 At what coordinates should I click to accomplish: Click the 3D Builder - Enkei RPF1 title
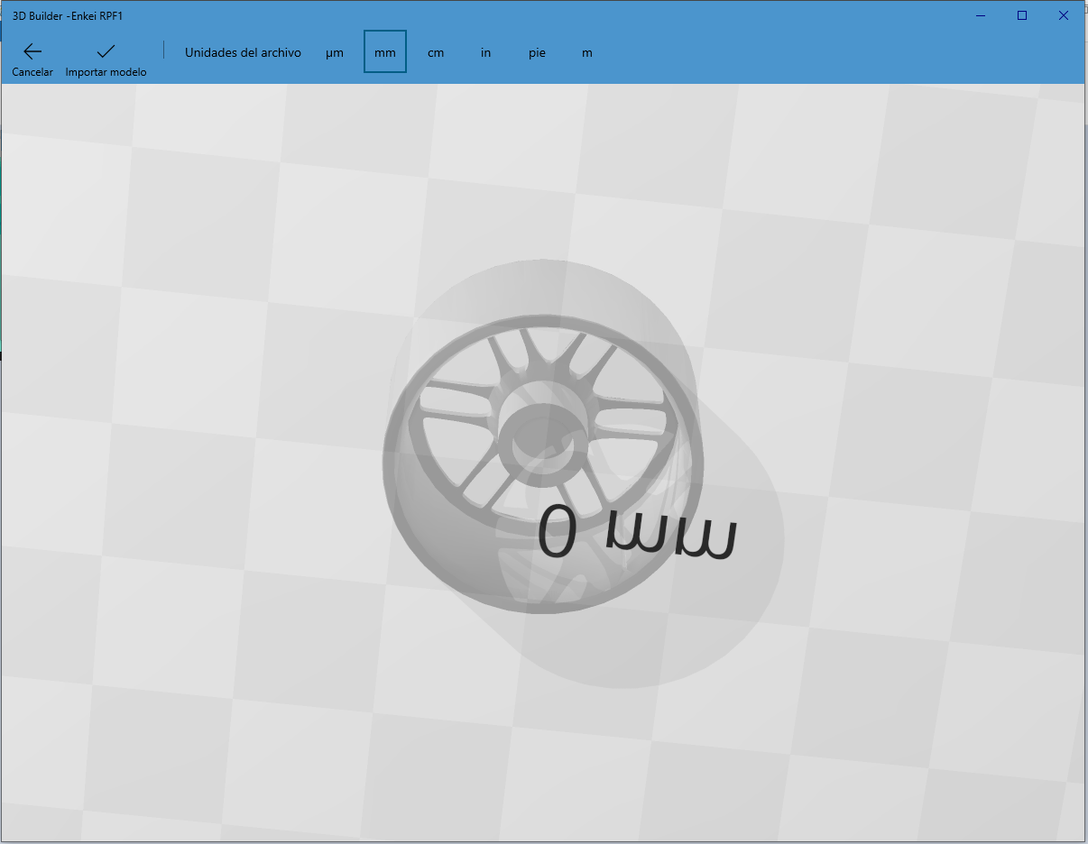point(68,15)
